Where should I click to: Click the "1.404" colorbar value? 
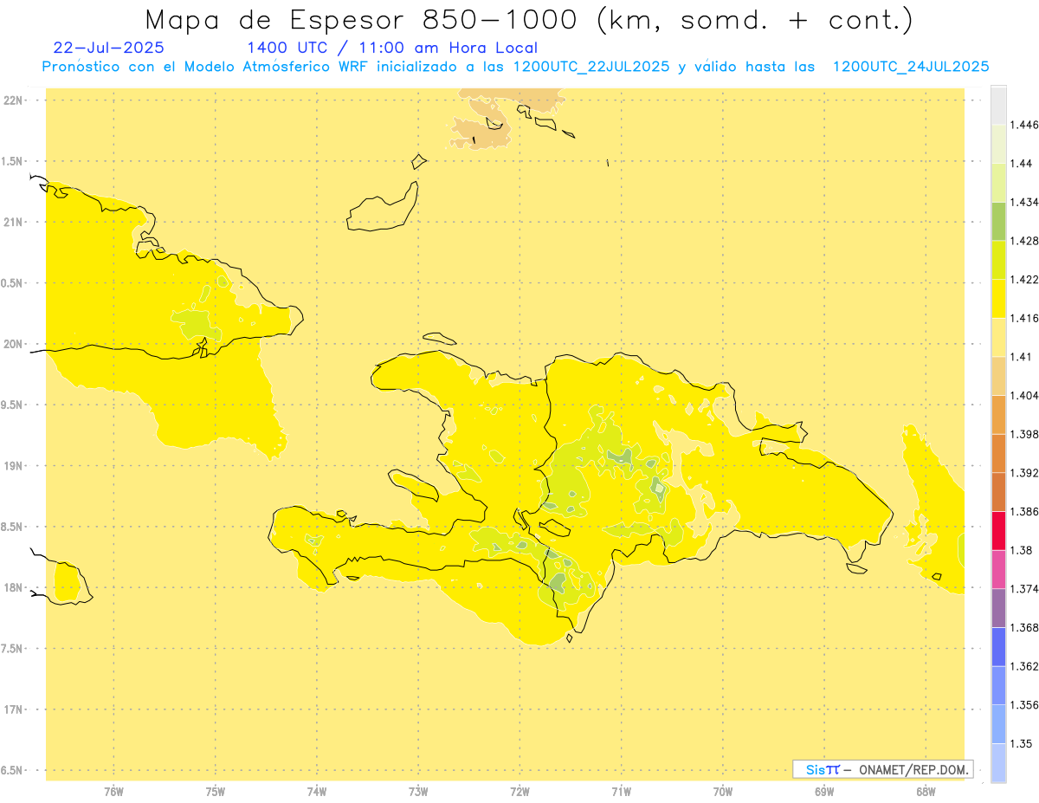pos(1023,395)
